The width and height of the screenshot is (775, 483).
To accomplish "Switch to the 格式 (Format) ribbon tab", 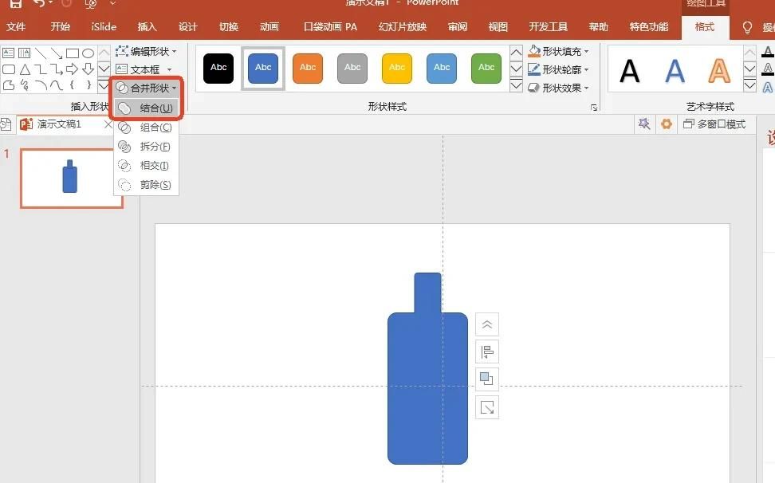I will (705, 26).
